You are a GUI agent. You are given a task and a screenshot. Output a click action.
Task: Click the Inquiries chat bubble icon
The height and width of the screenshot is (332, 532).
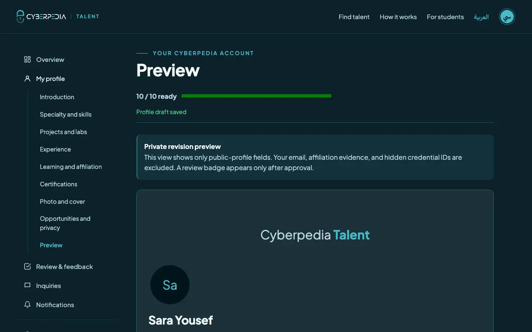[27, 286]
